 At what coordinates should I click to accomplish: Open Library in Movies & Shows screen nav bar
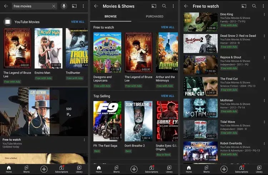[169, 169]
